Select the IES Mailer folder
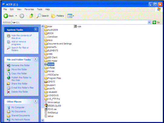Image resolution: width=164 pixels, height=123 pixels. point(51,61)
